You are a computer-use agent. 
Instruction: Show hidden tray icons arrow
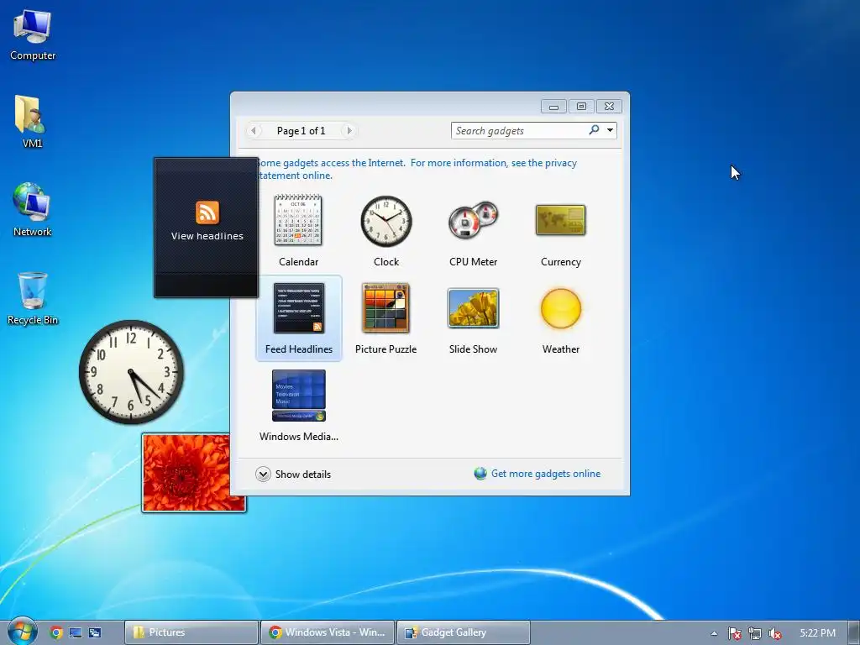pyautogui.click(x=714, y=633)
